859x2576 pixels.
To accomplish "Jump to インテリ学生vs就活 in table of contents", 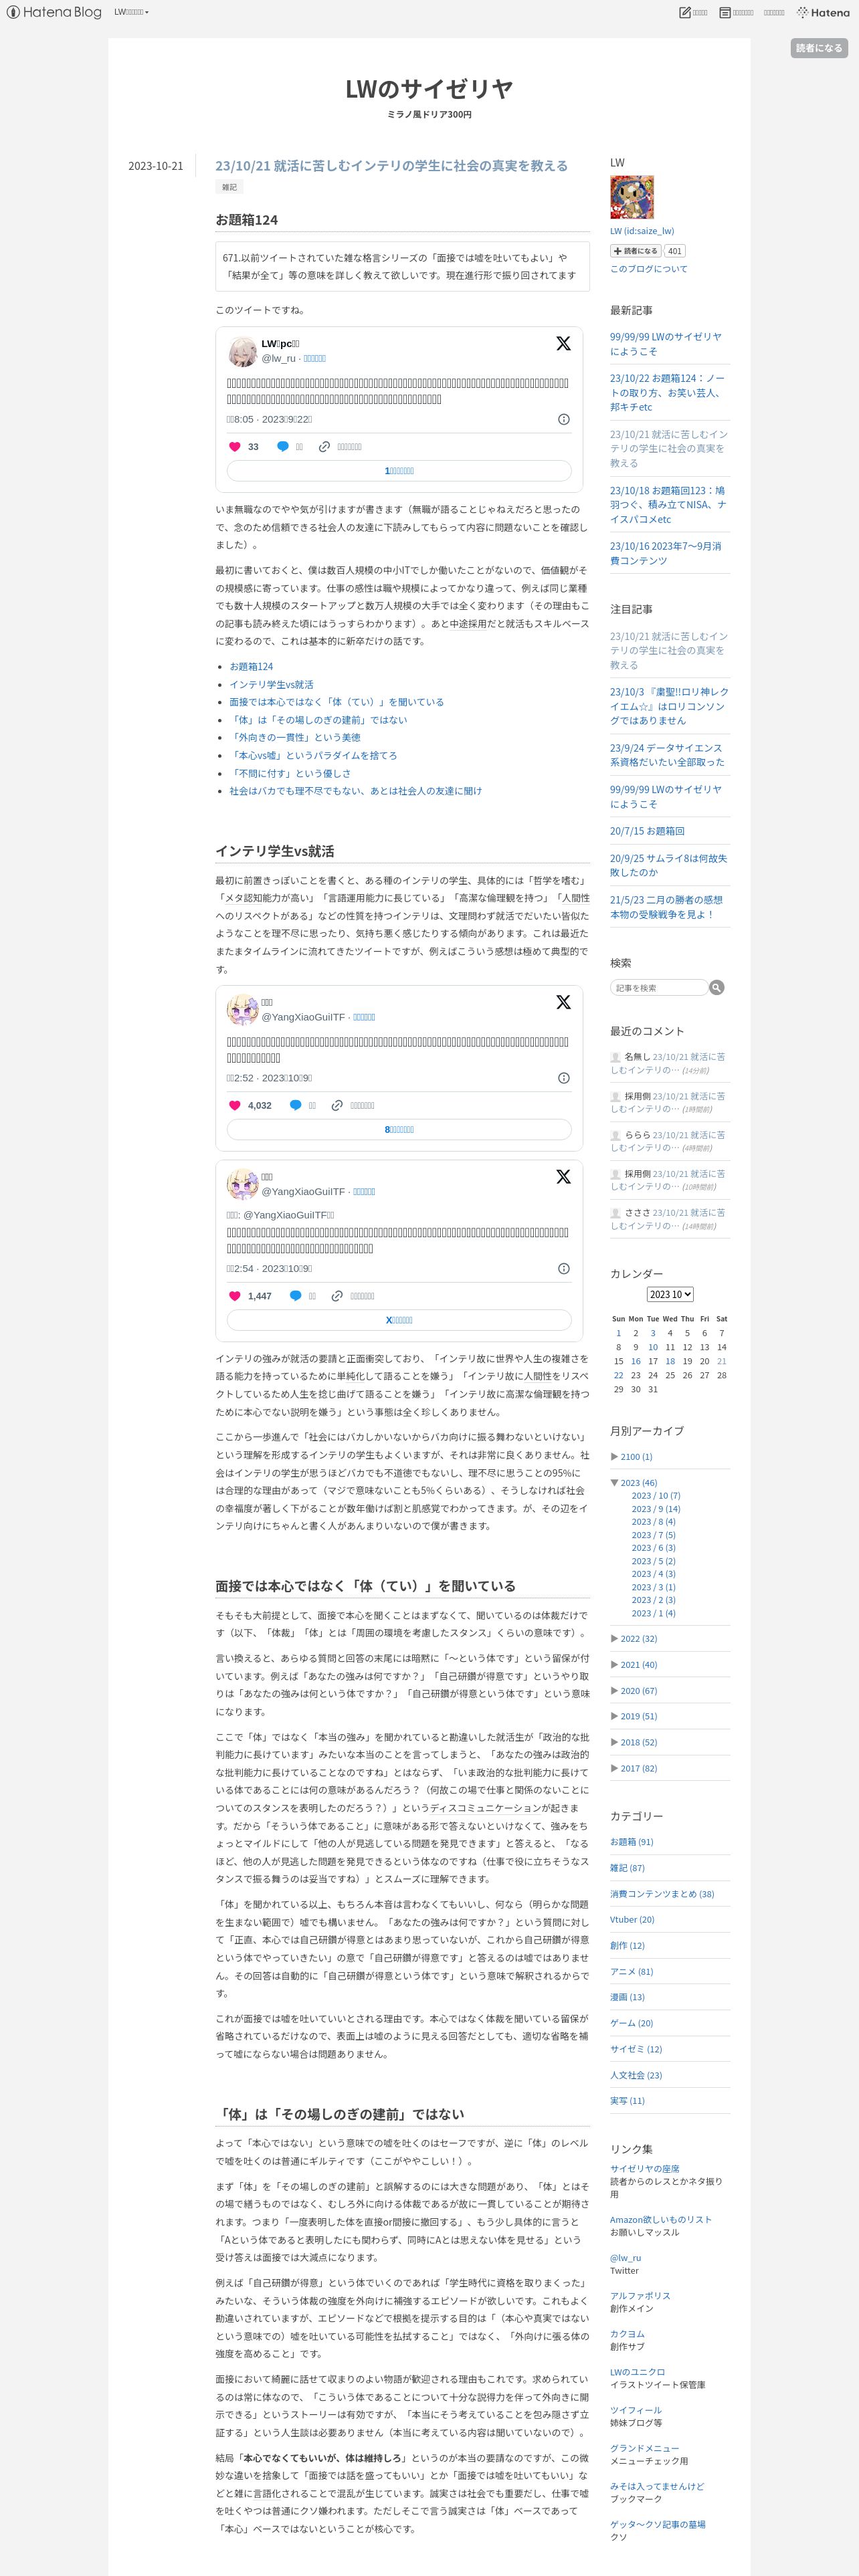I will click(x=271, y=684).
